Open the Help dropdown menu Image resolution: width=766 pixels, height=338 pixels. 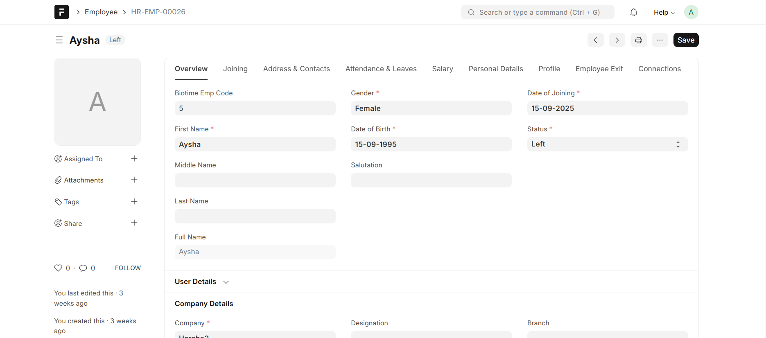pyautogui.click(x=664, y=12)
